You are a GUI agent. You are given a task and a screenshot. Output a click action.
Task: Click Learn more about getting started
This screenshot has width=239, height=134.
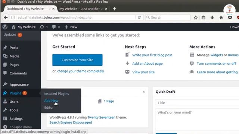[x=218, y=72]
